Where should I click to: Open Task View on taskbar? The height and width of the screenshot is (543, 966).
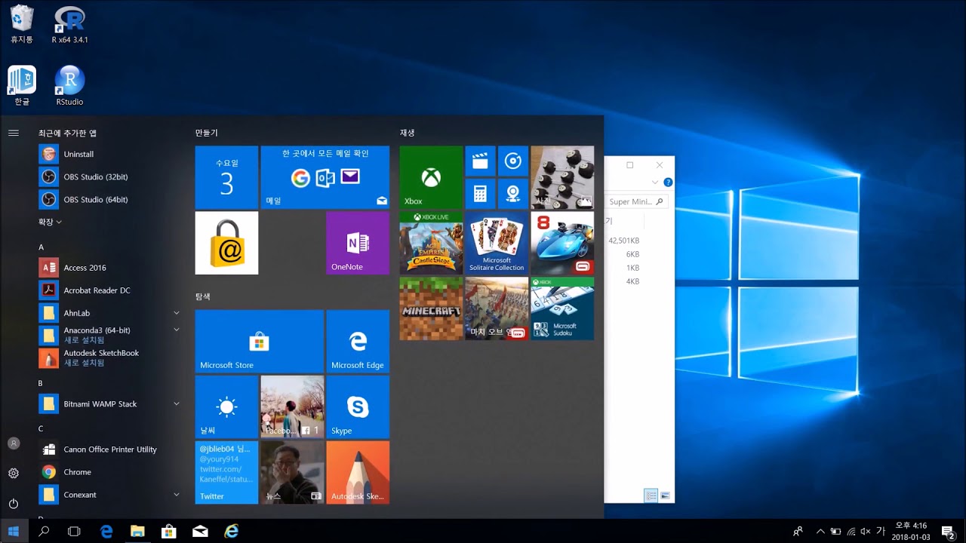point(74,531)
